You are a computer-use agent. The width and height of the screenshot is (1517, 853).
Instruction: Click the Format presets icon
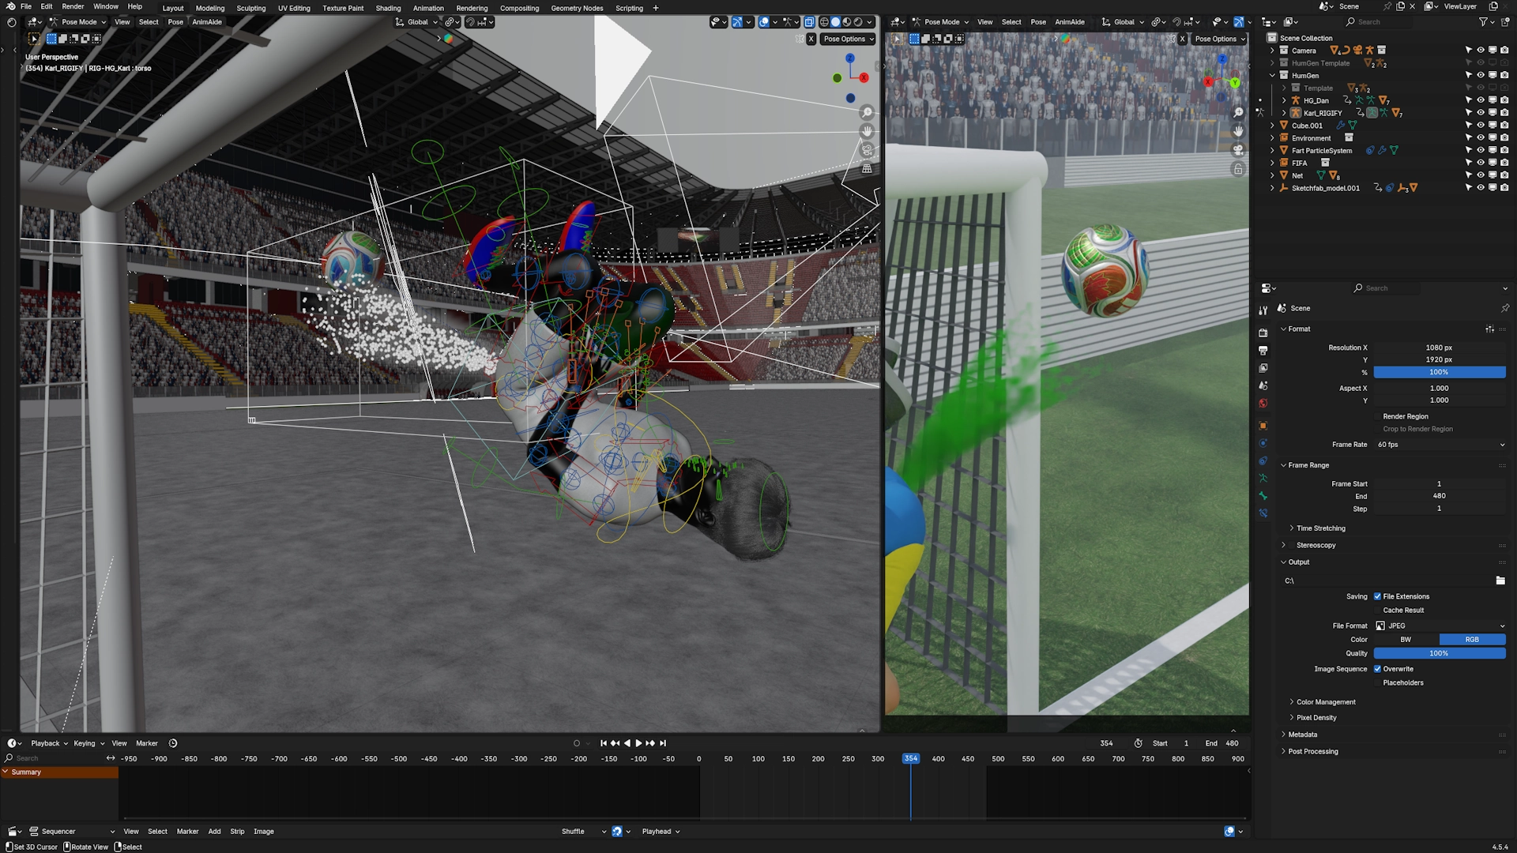pyautogui.click(x=1489, y=329)
